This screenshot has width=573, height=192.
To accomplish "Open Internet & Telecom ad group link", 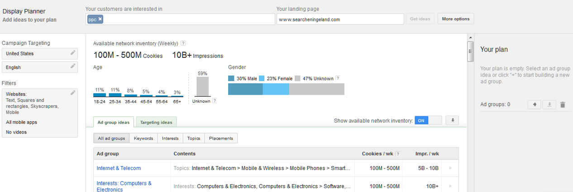I will tap(119, 168).
